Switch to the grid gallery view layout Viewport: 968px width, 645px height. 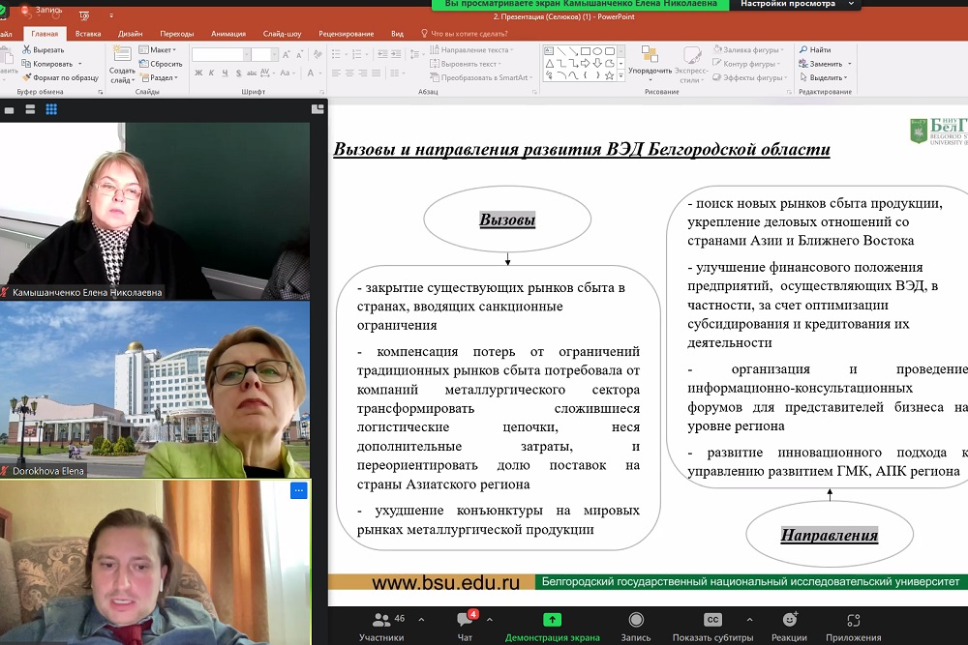point(51,110)
